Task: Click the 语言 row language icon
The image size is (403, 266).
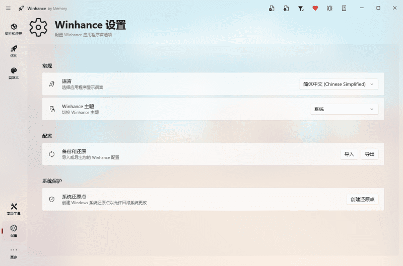Action: pos(52,84)
